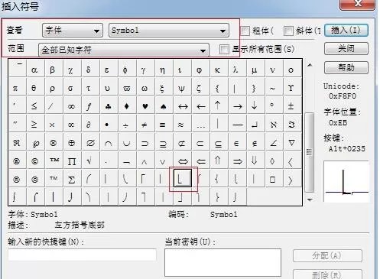Choose the not-equal symbol

145,124
